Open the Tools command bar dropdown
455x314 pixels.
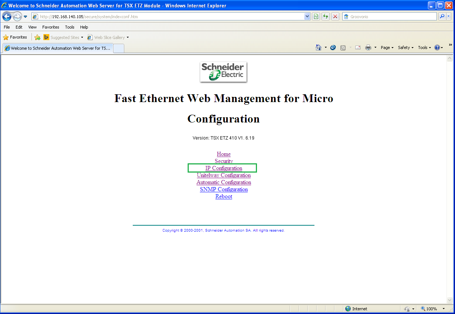(425, 48)
